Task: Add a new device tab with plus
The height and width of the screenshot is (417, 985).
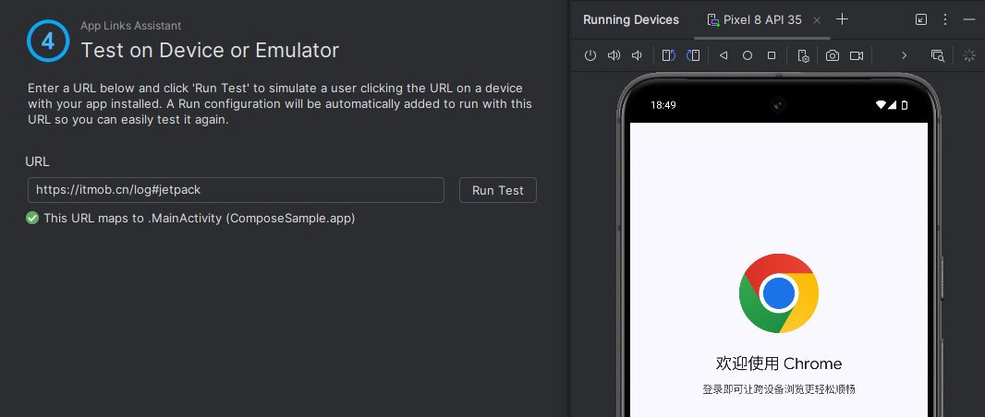Action: pos(843,19)
